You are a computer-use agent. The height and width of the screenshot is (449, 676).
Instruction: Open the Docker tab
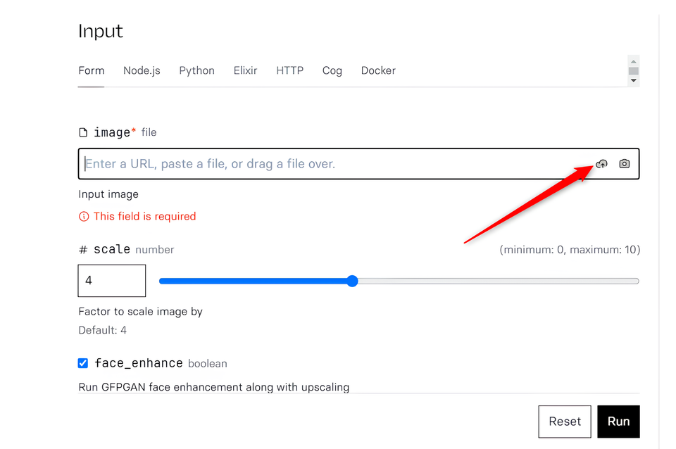pos(378,70)
